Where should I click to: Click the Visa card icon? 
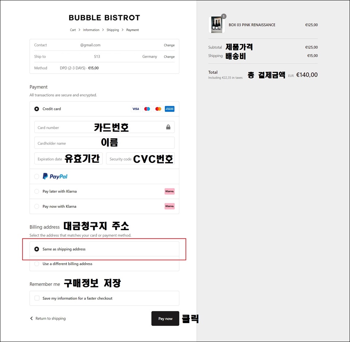tap(136, 109)
